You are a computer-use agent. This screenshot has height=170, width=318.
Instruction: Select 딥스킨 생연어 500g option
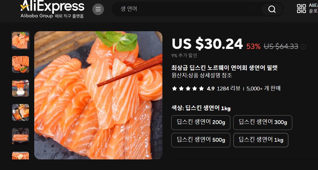[201, 140]
